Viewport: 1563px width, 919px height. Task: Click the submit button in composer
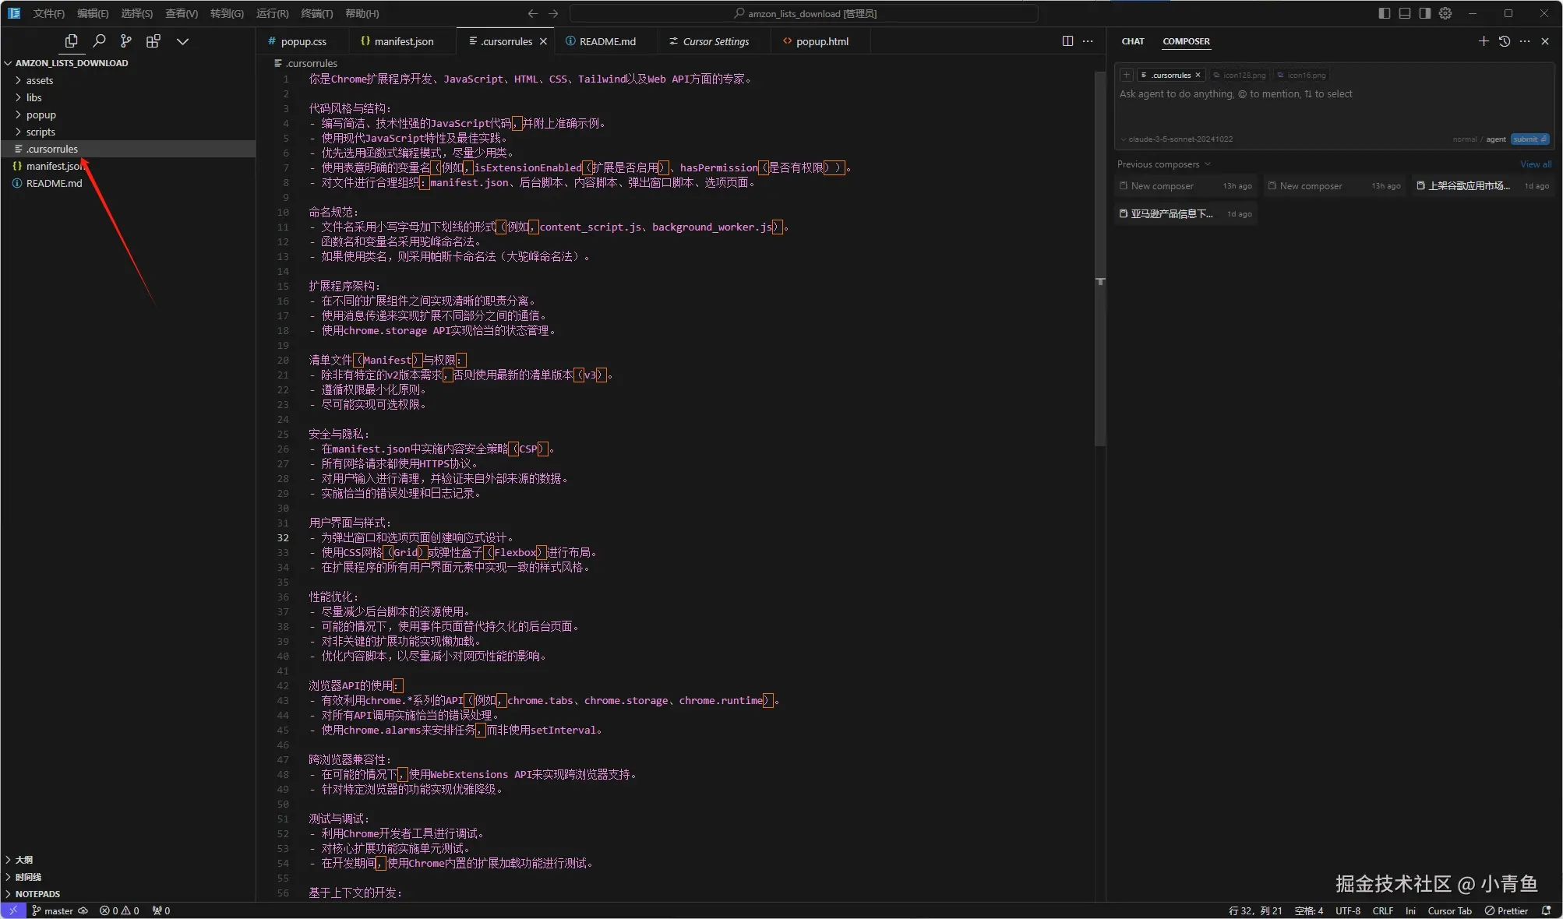click(1529, 139)
